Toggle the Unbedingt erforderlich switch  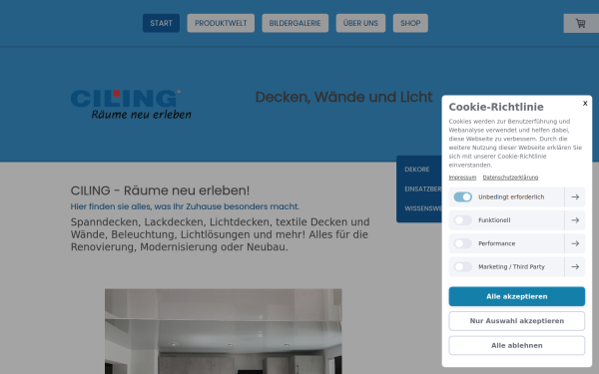(462, 196)
